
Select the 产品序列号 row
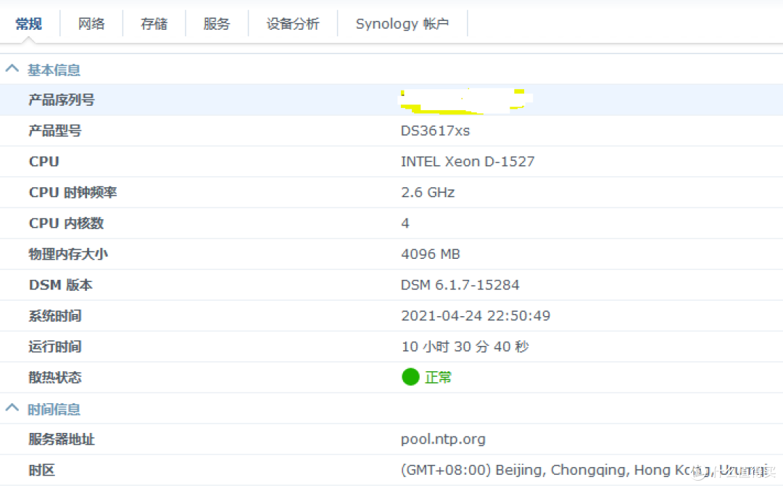[62, 100]
